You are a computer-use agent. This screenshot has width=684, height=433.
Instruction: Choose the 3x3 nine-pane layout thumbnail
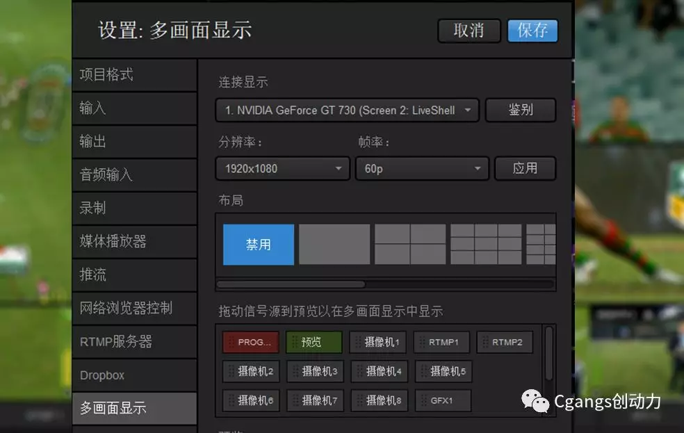tap(486, 245)
